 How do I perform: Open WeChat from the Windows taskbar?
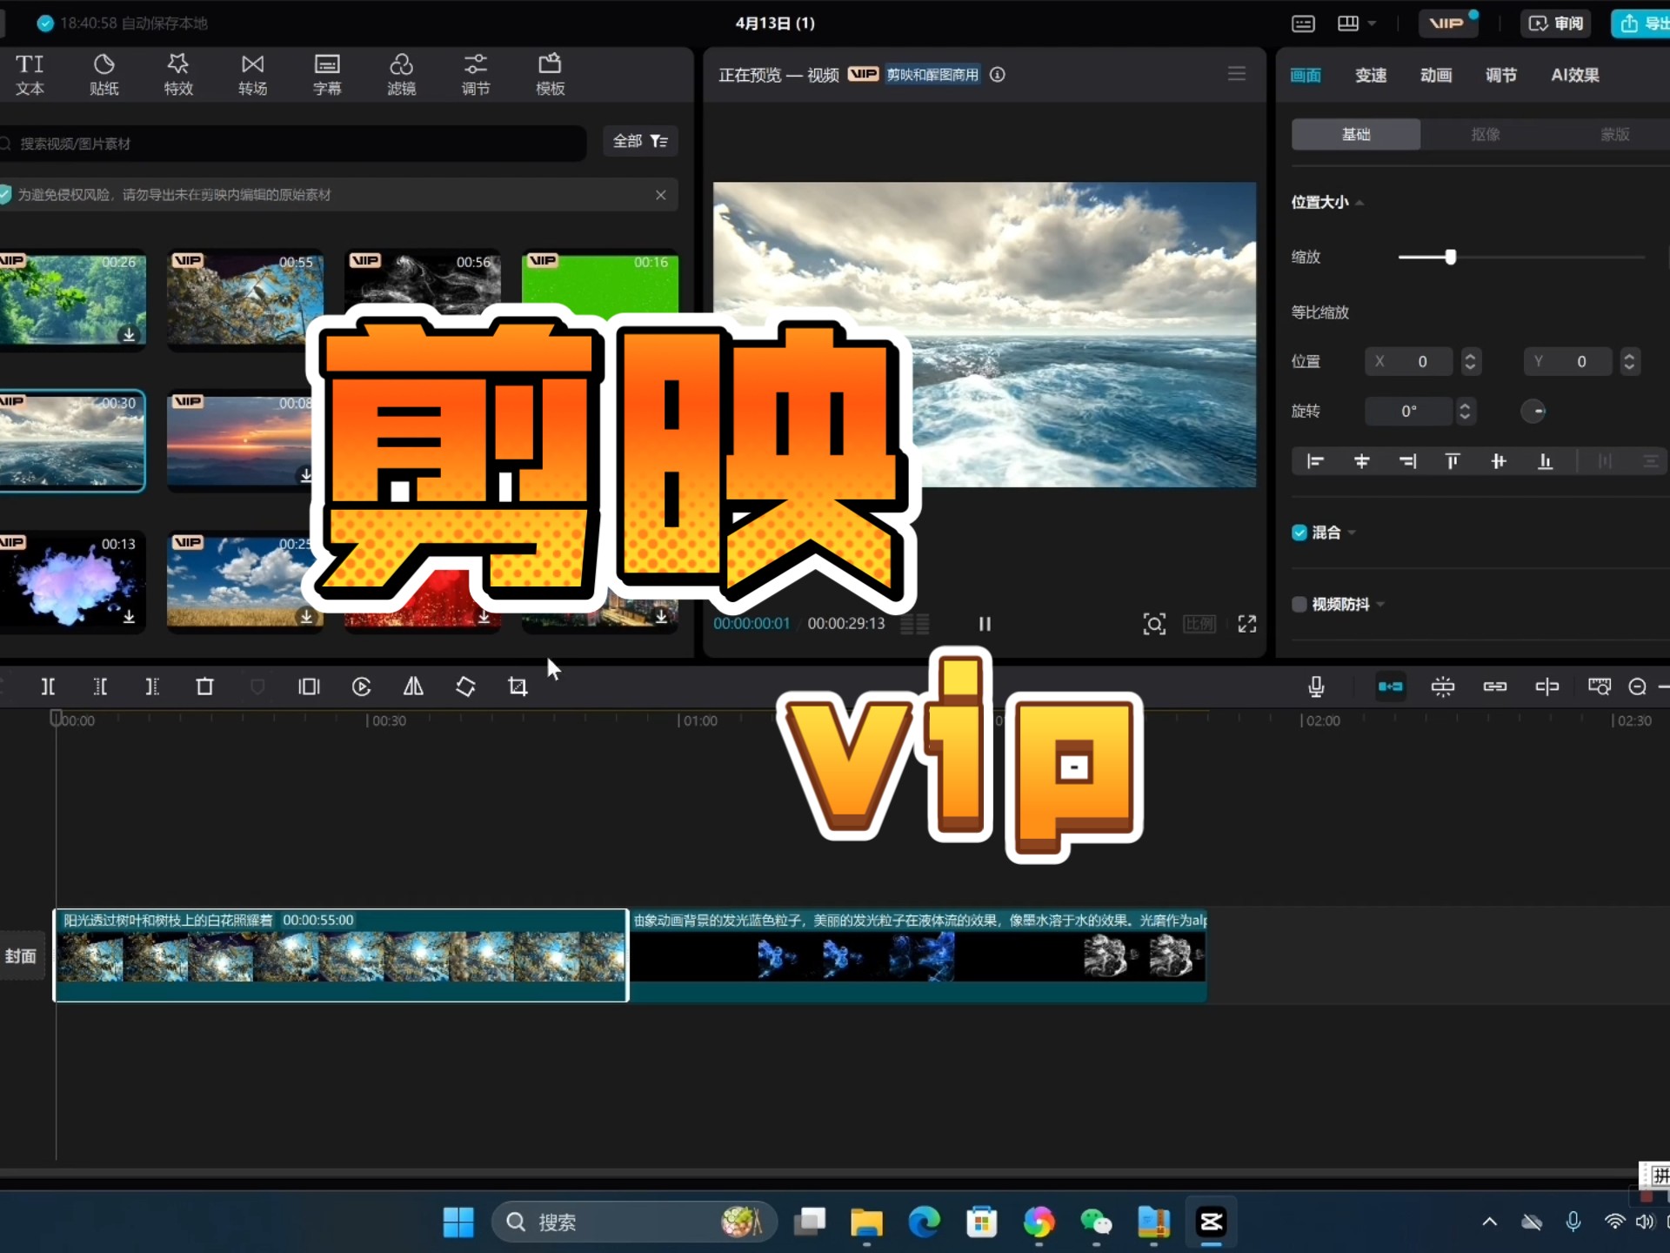[1095, 1222]
